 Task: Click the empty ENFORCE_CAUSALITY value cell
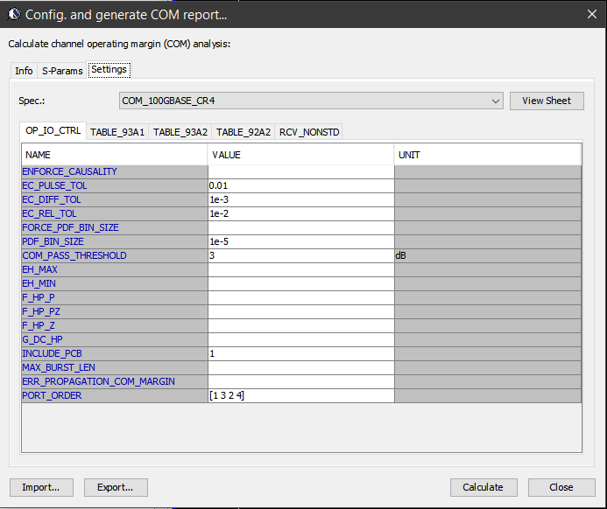coord(300,171)
